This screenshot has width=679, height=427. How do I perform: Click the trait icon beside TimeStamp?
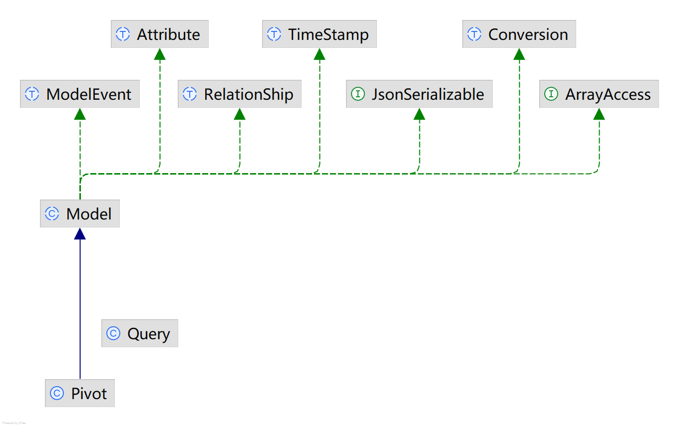coord(274,34)
